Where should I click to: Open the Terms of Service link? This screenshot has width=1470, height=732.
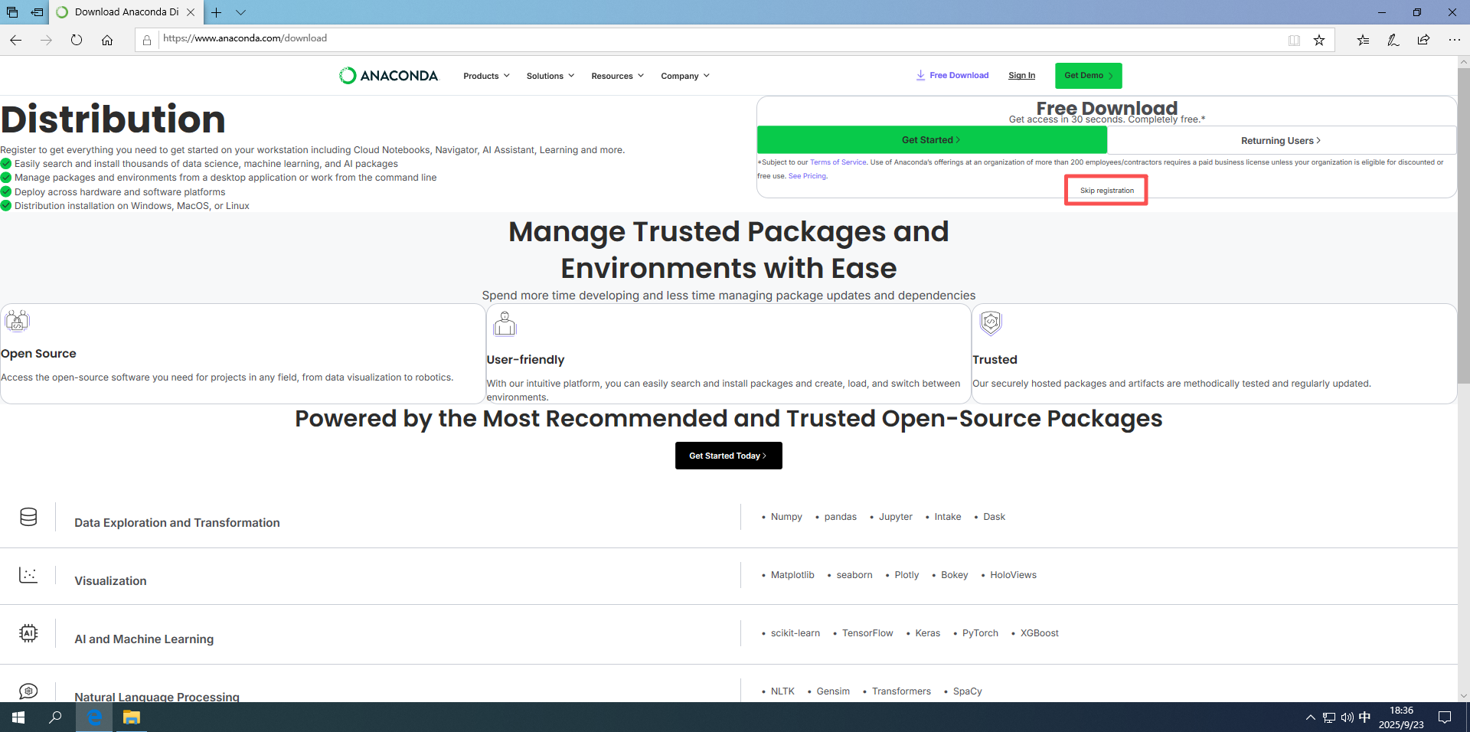(x=838, y=162)
